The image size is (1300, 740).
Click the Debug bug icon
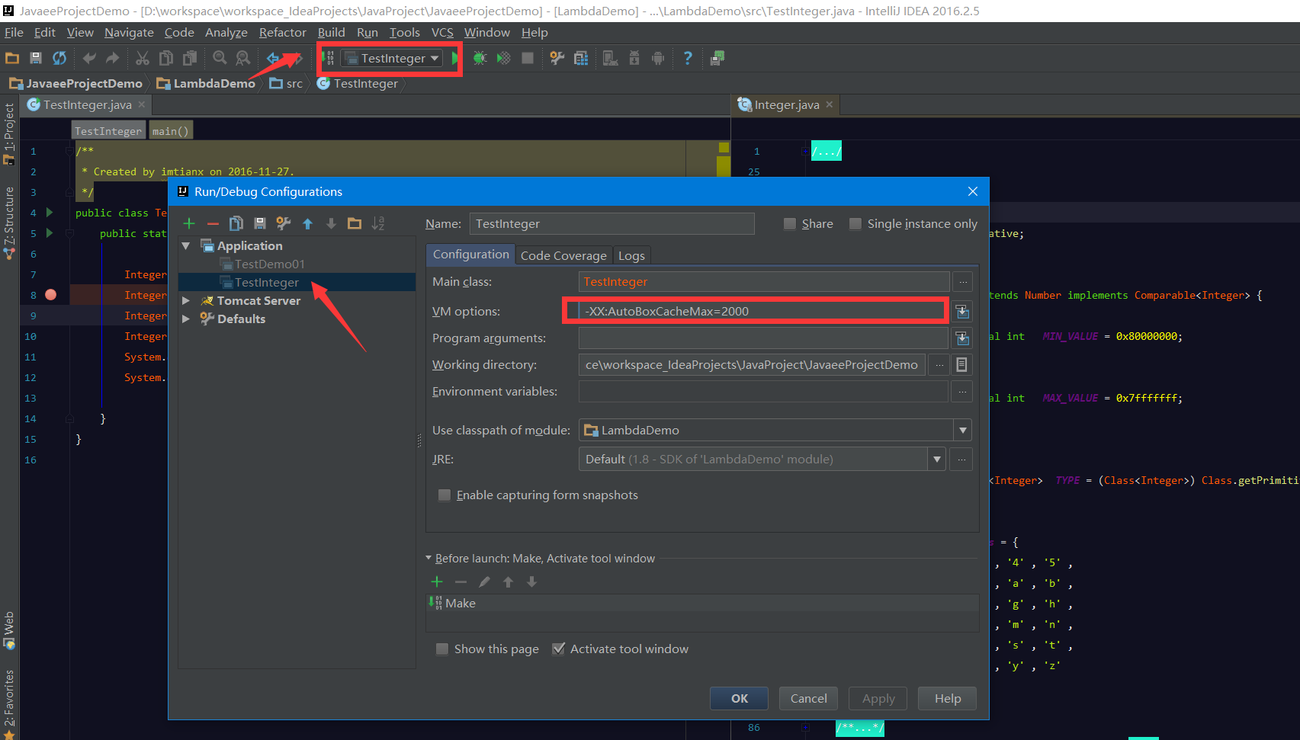pos(480,58)
